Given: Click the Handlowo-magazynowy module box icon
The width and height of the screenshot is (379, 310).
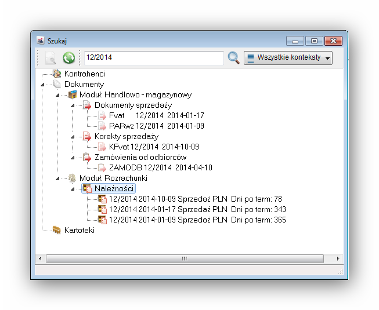Looking at the screenshot, I should point(73,94).
